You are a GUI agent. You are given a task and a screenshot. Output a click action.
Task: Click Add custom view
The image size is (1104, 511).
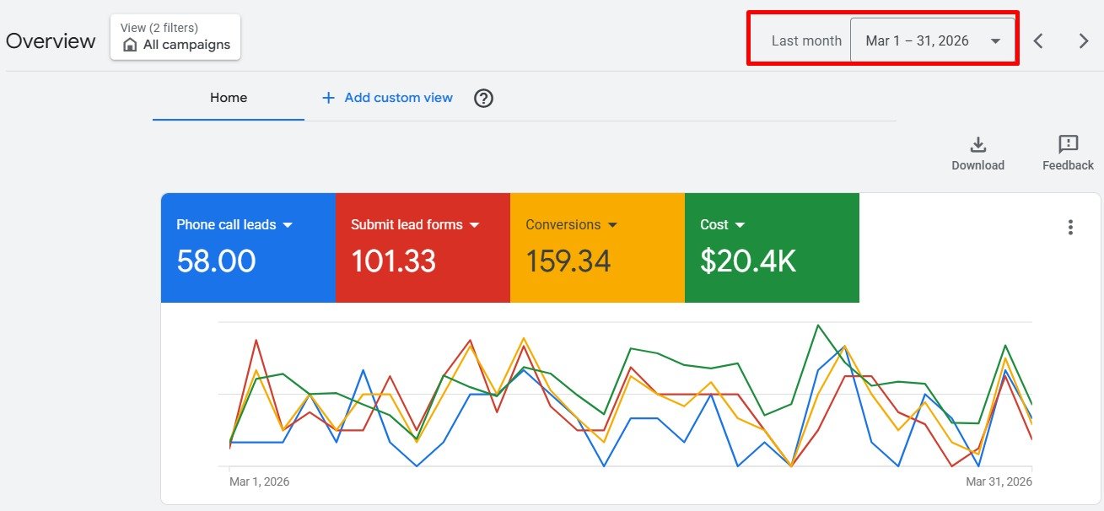click(x=388, y=98)
